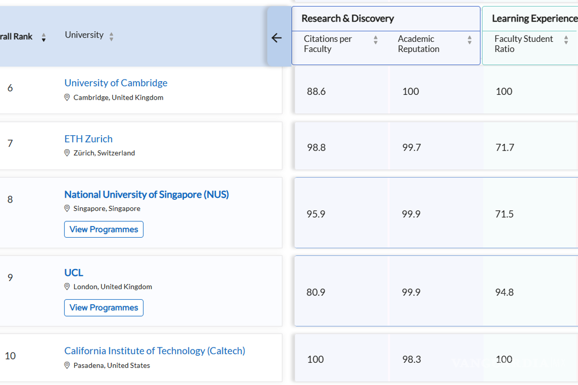Click the Citations per Faculty column header
Viewport: 578px width, 385px height.
click(x=328, y=44)
